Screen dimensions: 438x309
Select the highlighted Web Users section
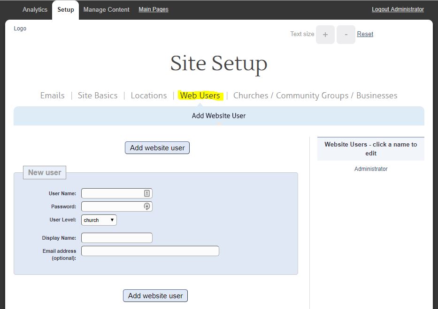click(200, 96)
